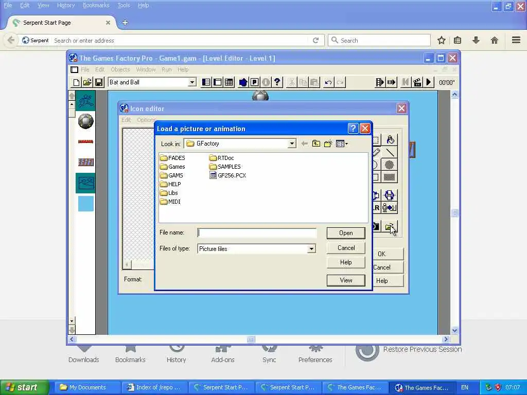Open the Event editor grid icon
Screen dimensions: 527x395
point(229,82)
